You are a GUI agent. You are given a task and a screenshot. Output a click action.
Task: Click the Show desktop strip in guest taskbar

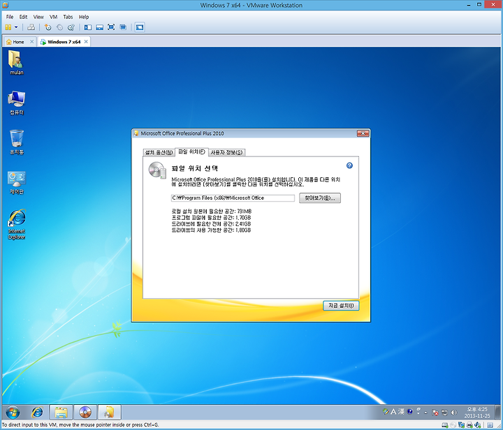pos(498,412)
